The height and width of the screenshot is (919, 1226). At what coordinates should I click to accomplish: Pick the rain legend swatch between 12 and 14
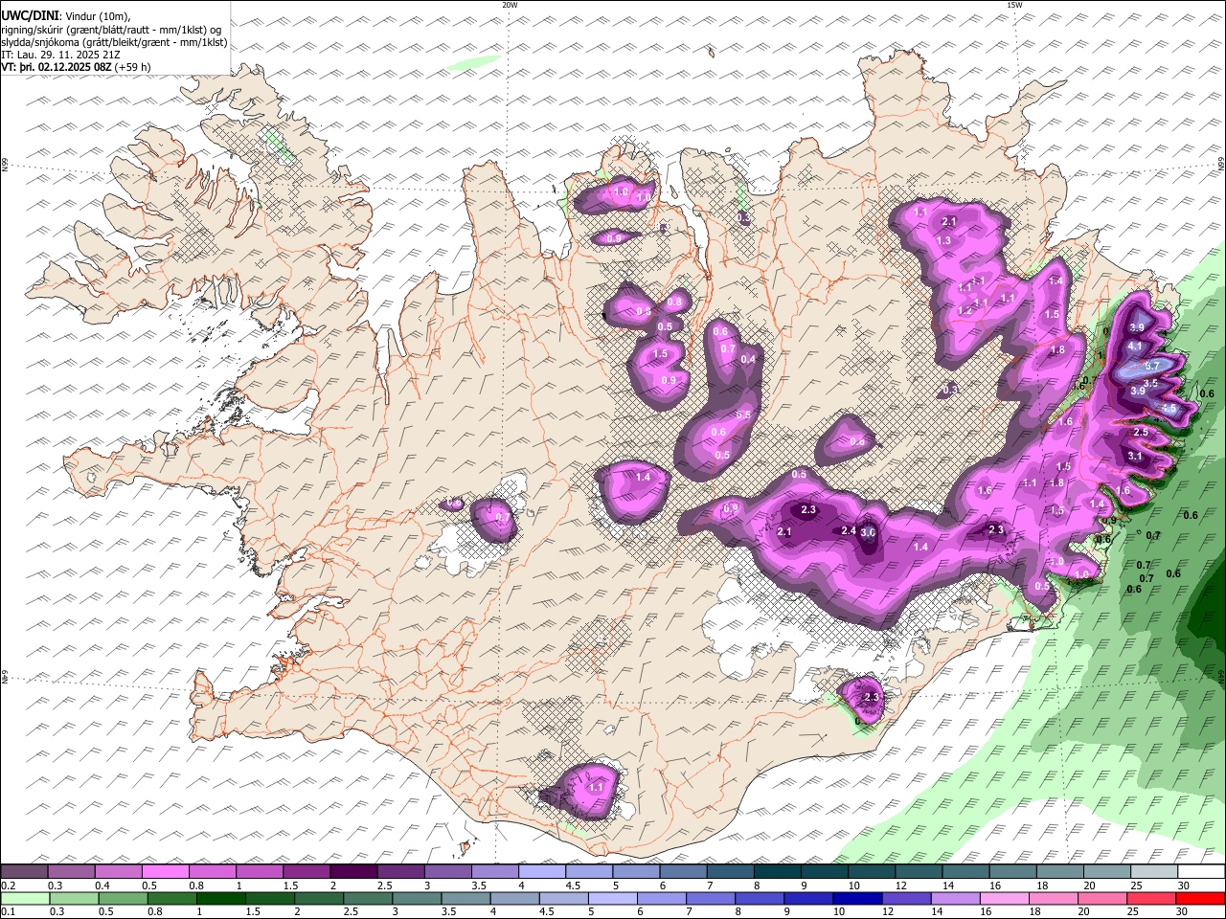point(907,898)
